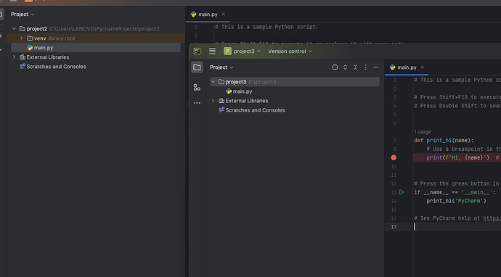Collapse the project3 root folder
This screenshot has height=277, width=501.
[x=213, y=82]
